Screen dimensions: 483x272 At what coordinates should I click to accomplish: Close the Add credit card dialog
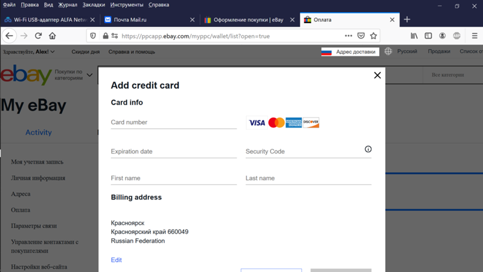click(x=377, y=75)
